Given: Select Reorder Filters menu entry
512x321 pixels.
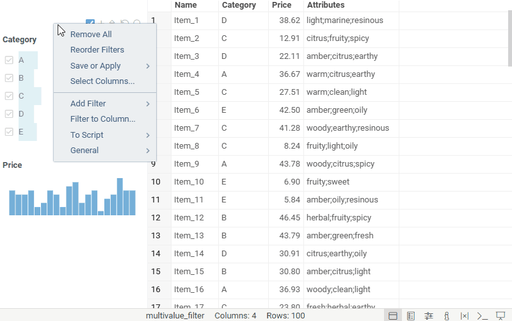Looking at the screenshot, I should (x=97, y=50).
